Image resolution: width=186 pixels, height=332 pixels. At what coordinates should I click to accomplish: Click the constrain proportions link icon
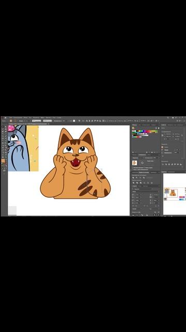coord(182,135)
